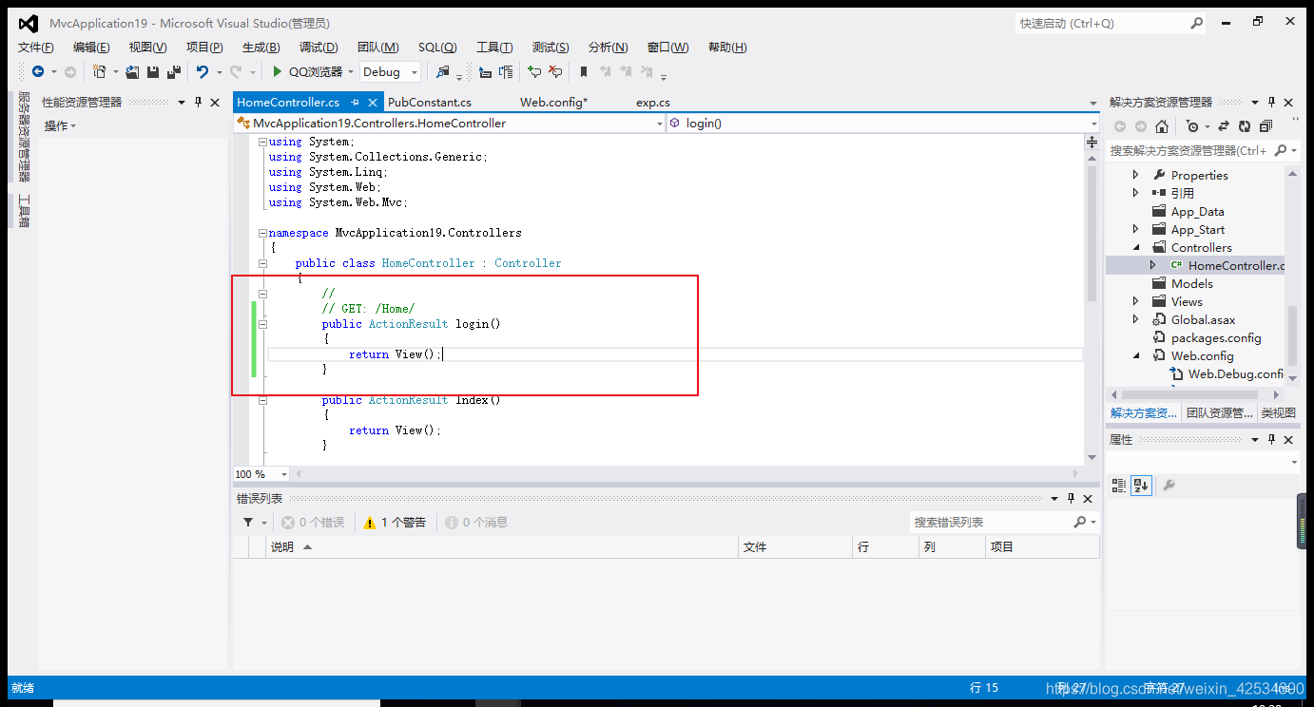Click Alphabetical sort icon in Properties panel
This screenshot has width=1314, height=707.
(1141, 486)
